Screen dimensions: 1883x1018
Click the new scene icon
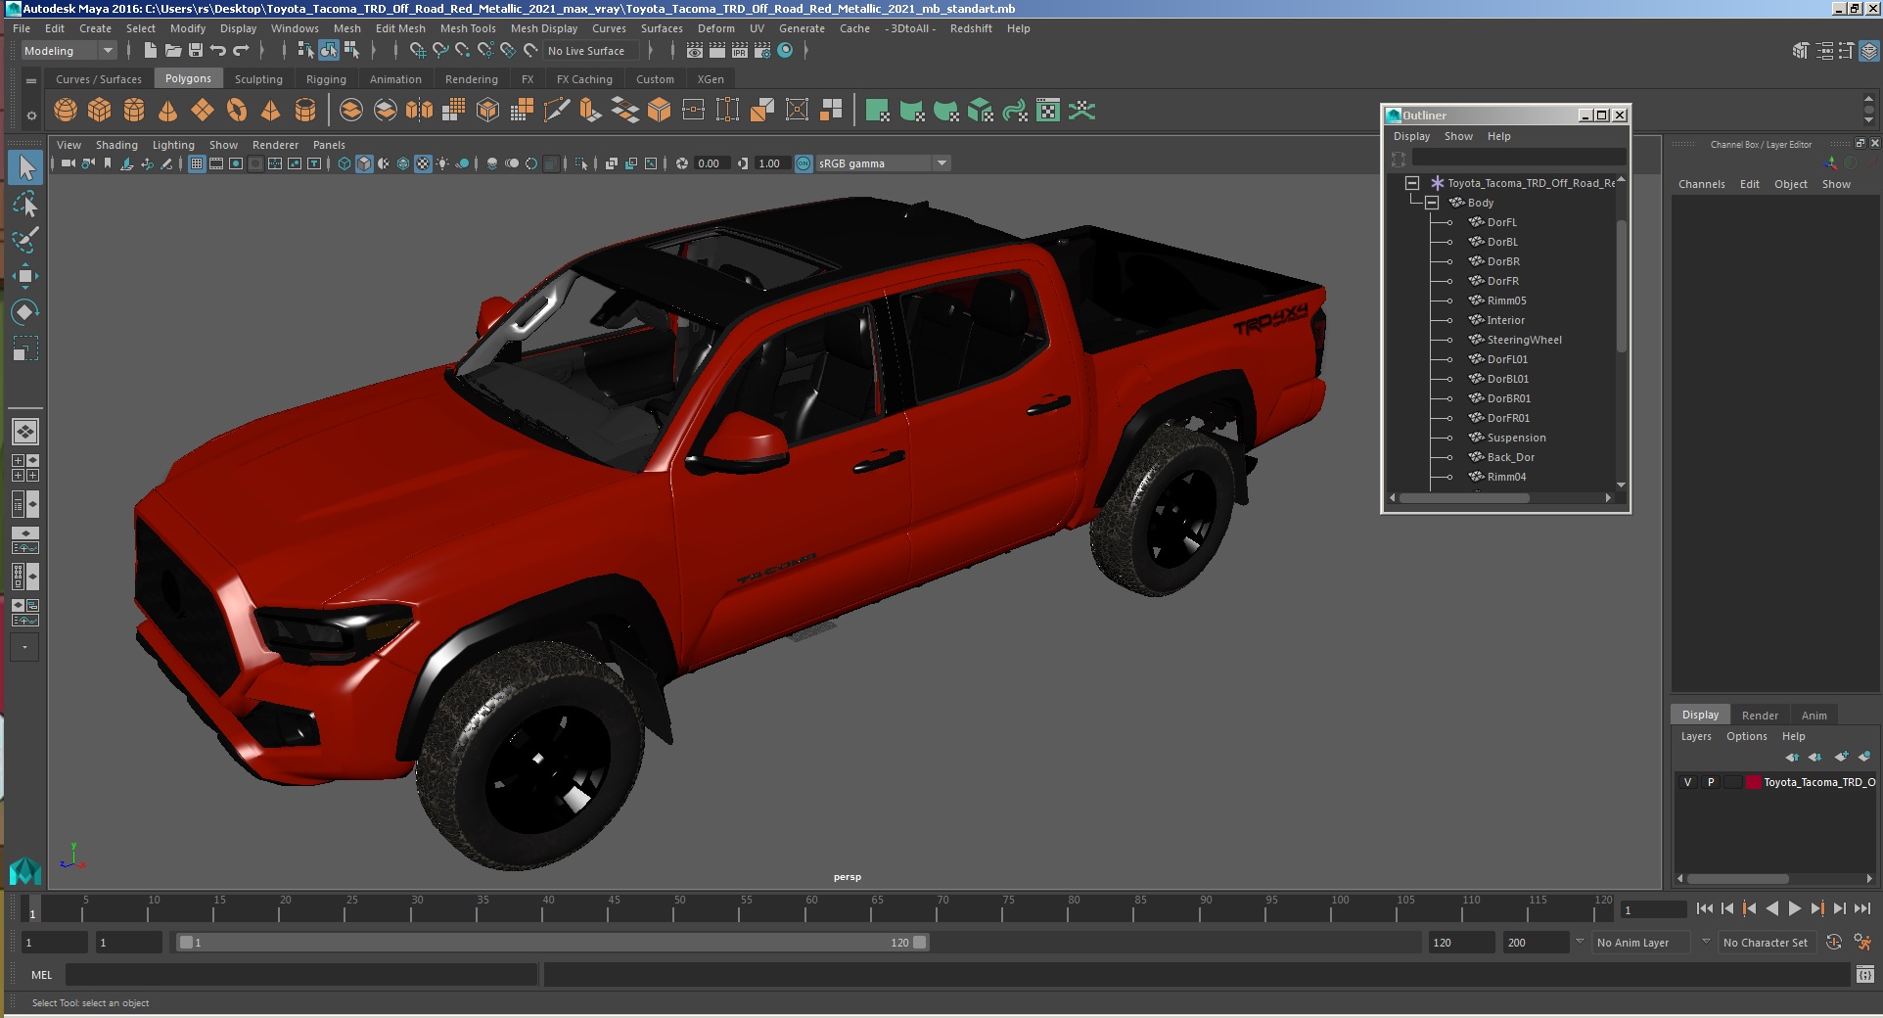coord(150,51)
